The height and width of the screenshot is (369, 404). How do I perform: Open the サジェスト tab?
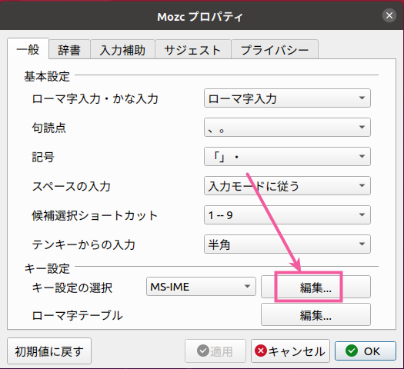pyautogui.click(x=192, y=50)
